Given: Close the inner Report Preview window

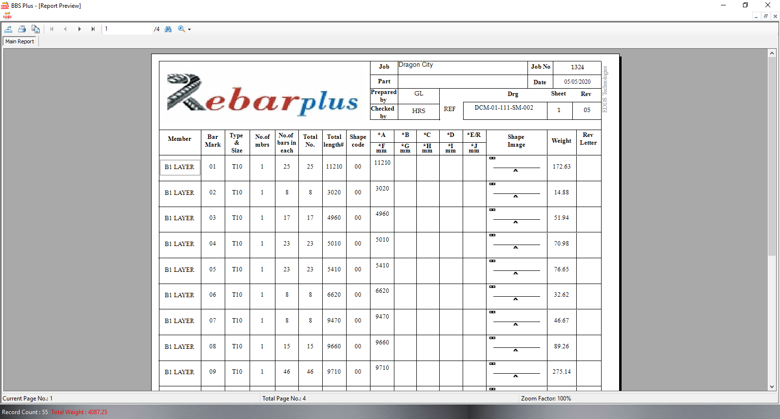Looking at the screenshot, I should click(775, 16).
